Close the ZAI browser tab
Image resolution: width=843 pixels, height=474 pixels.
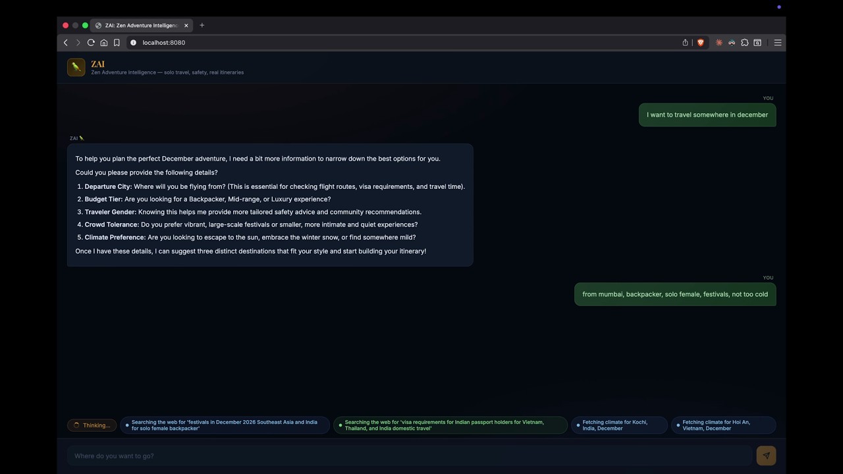coord(186,25)
